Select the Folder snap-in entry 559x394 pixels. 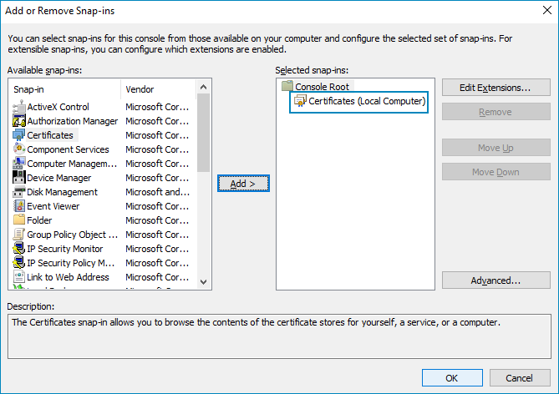pos(39,220)
